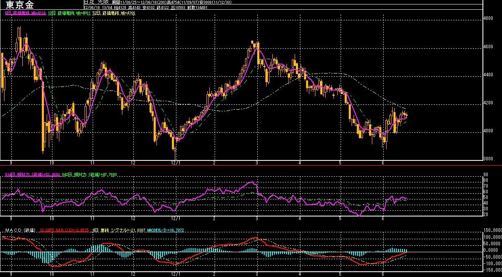
Task: Click the 20 label on RSI axis
Action: click(x=486, y=214)
